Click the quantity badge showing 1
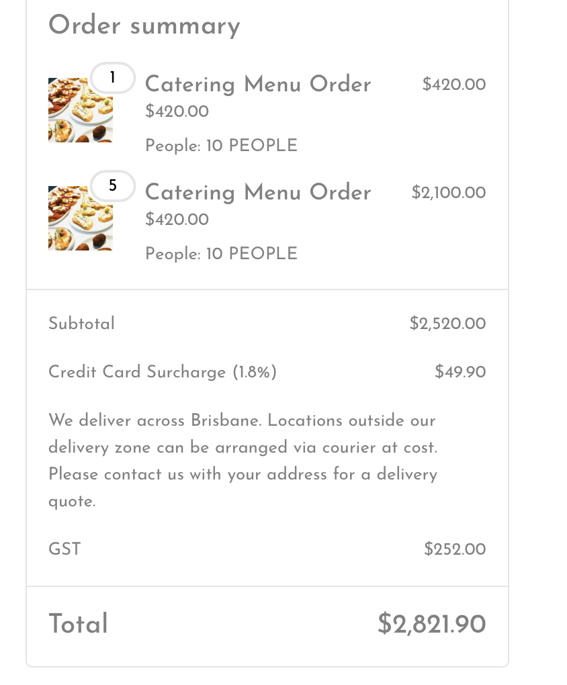This screenshot has height=685, width=567. point(113,78)
